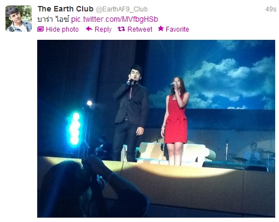The image size is (279, 222).
Task: Open the embedded concert photo
Action: tap(156, 129)
